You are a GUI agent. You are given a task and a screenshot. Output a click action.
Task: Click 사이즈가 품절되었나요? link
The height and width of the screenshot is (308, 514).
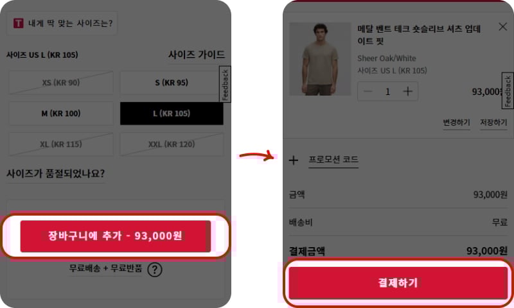(x=56, y=174)
